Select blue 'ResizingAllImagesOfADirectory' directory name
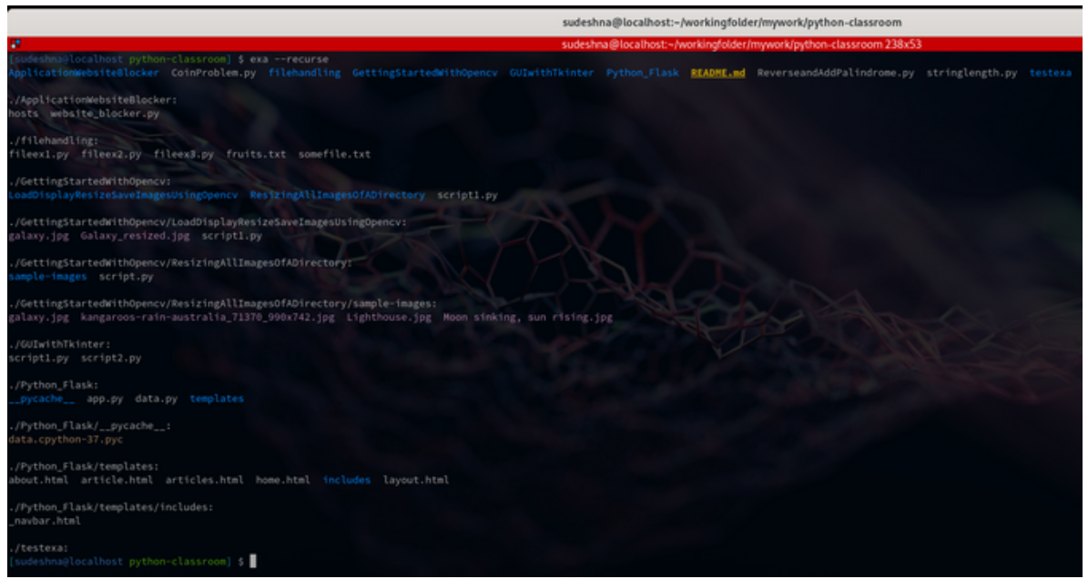The image size is (1088, 579). point(337,196)
